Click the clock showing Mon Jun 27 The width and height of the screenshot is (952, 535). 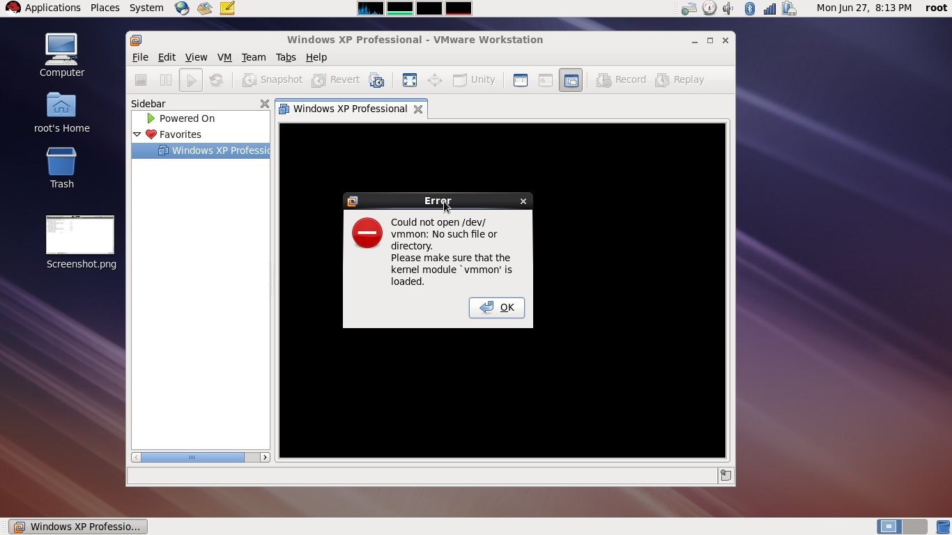click(x=864, y=8)
